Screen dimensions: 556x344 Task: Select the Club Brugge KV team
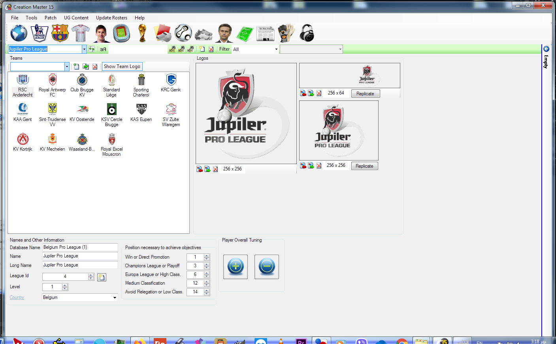(x=82, y=85)
